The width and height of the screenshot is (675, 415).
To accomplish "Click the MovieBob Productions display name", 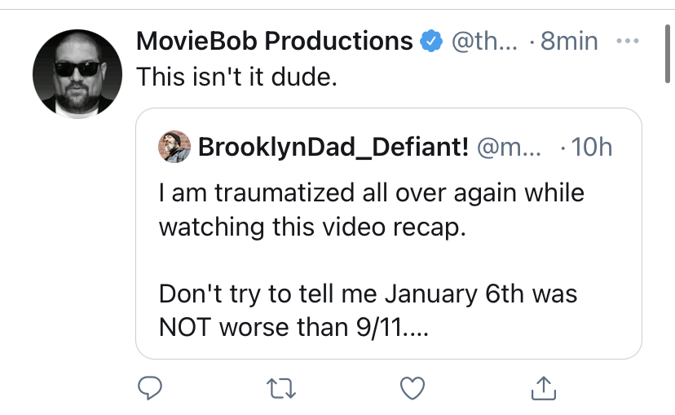I will pos(275,42).
